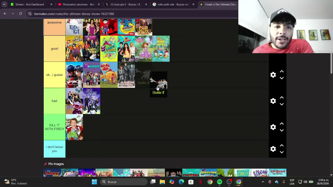This screenshot has height=187, width=333.
Task: Click the 'bad' tier label
Action: 54,101
